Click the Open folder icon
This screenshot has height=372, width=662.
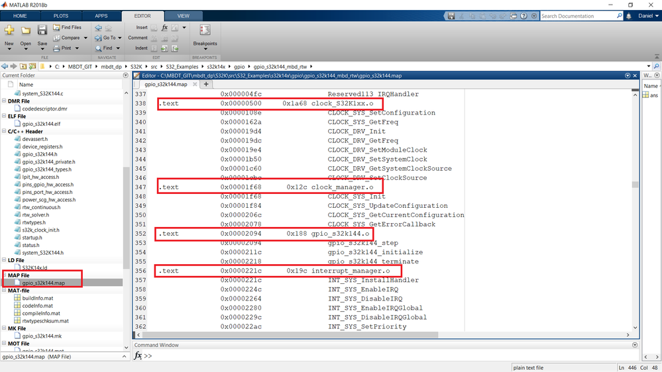coord(26,30)
